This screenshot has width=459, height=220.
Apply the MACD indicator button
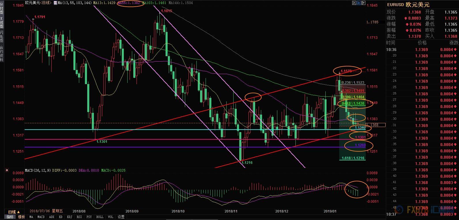pos(41,217)
